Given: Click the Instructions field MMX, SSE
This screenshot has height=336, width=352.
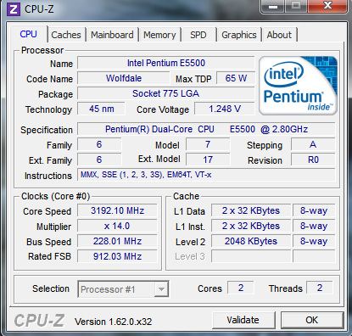Looking at the screenshot, I should (x=206, y=175).
